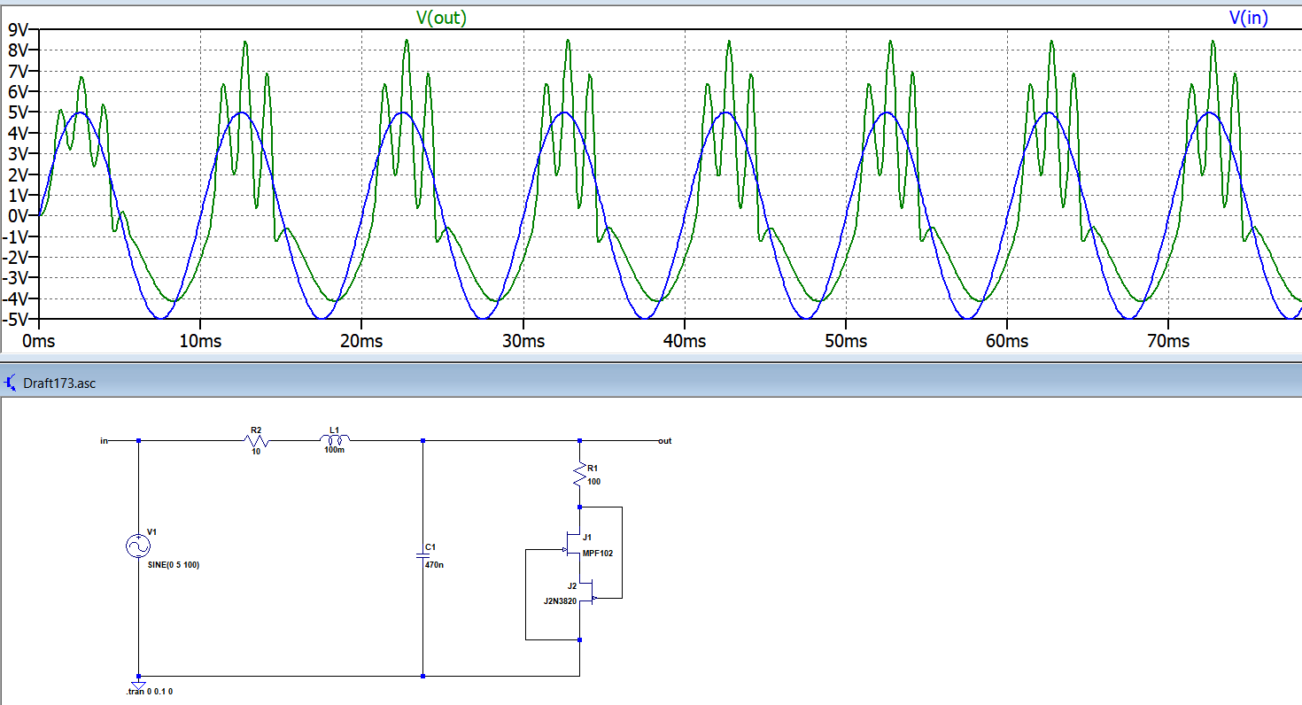Click the 2V vertical axis label

coord(19,174)
